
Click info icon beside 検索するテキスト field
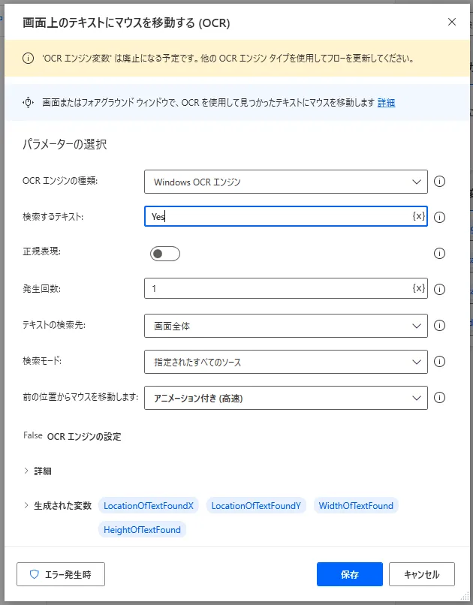pos(439,217)
